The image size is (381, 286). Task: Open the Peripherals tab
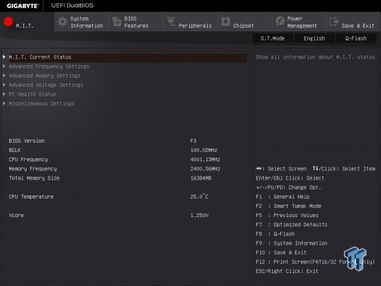pos(190,22)
